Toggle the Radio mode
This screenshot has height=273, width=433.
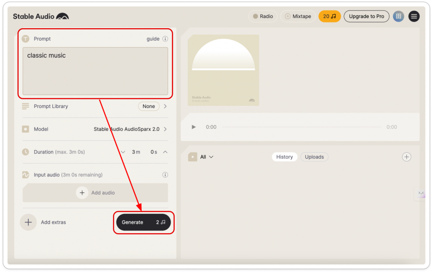point(262,16)
